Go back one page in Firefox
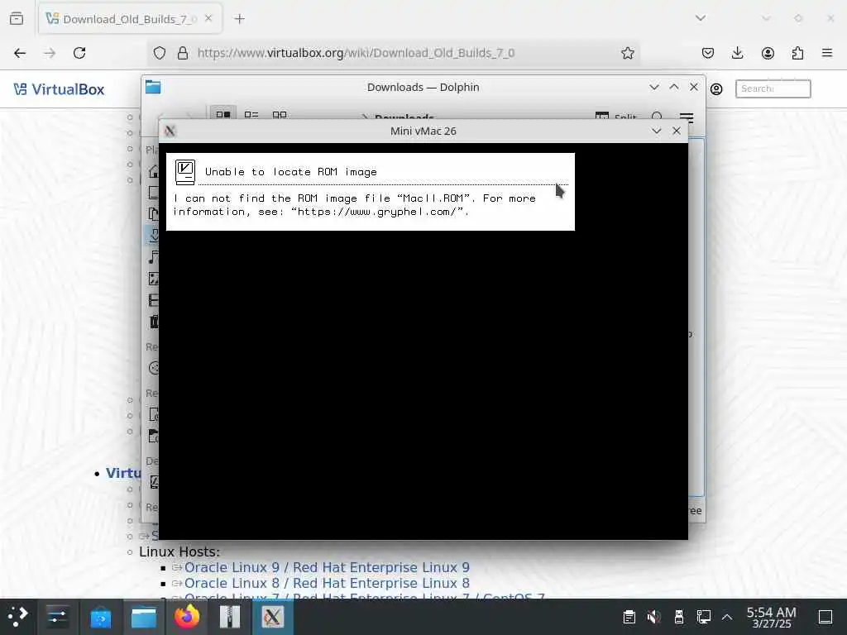847x635 pixels. coord(20,53)
